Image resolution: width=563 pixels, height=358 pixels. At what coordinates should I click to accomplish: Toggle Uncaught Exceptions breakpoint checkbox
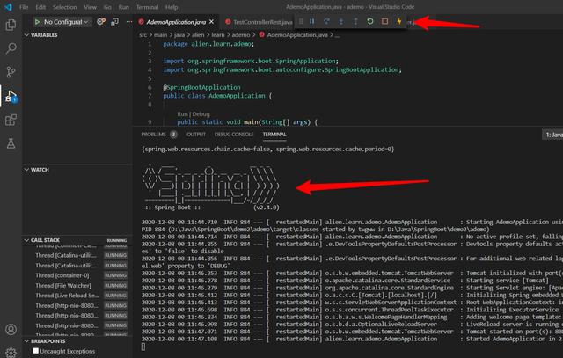(35, 351)
